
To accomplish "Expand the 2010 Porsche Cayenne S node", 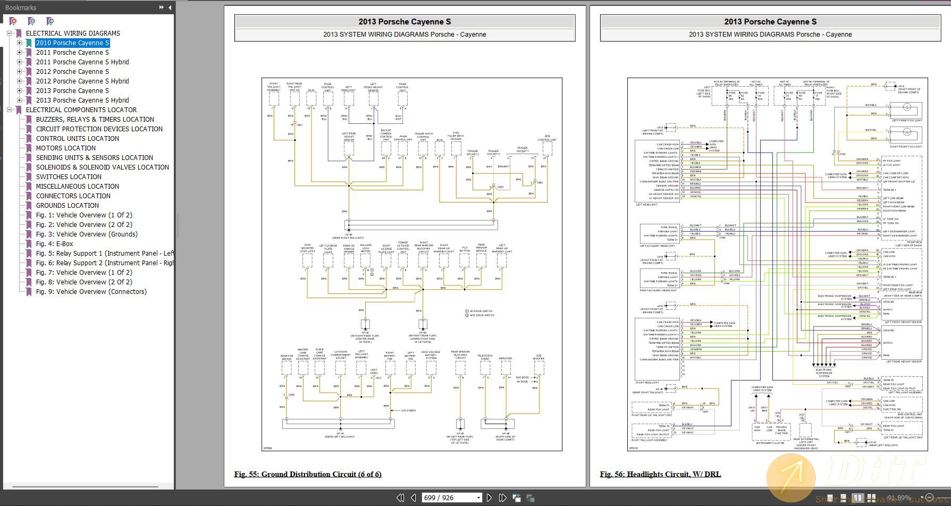I will pos(19,43).
